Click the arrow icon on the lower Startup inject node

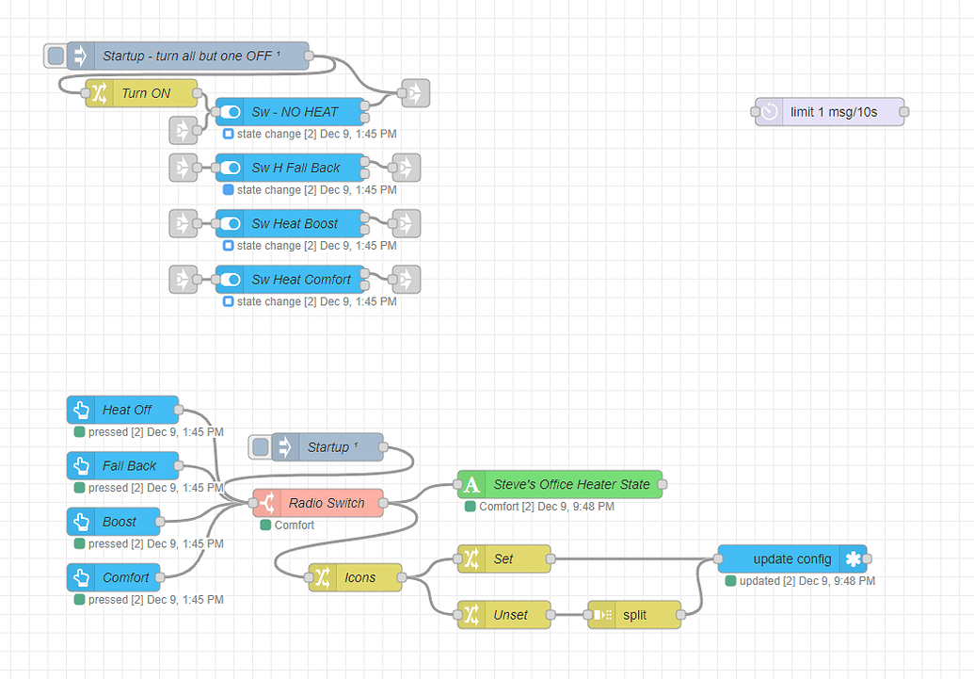coord(285,447)
